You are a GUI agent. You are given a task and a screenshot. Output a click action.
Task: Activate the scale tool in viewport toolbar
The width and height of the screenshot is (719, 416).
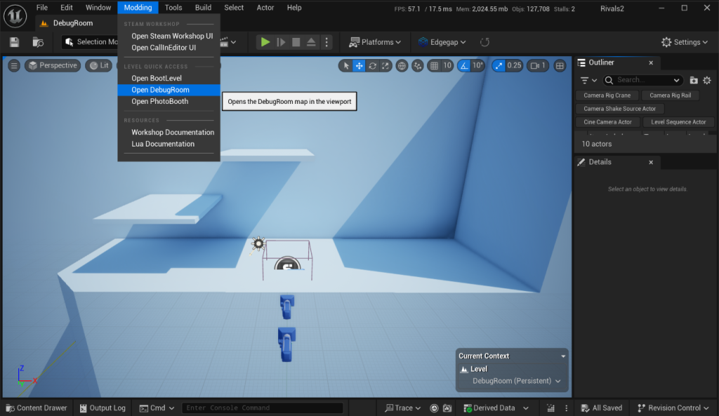[385, 66]
